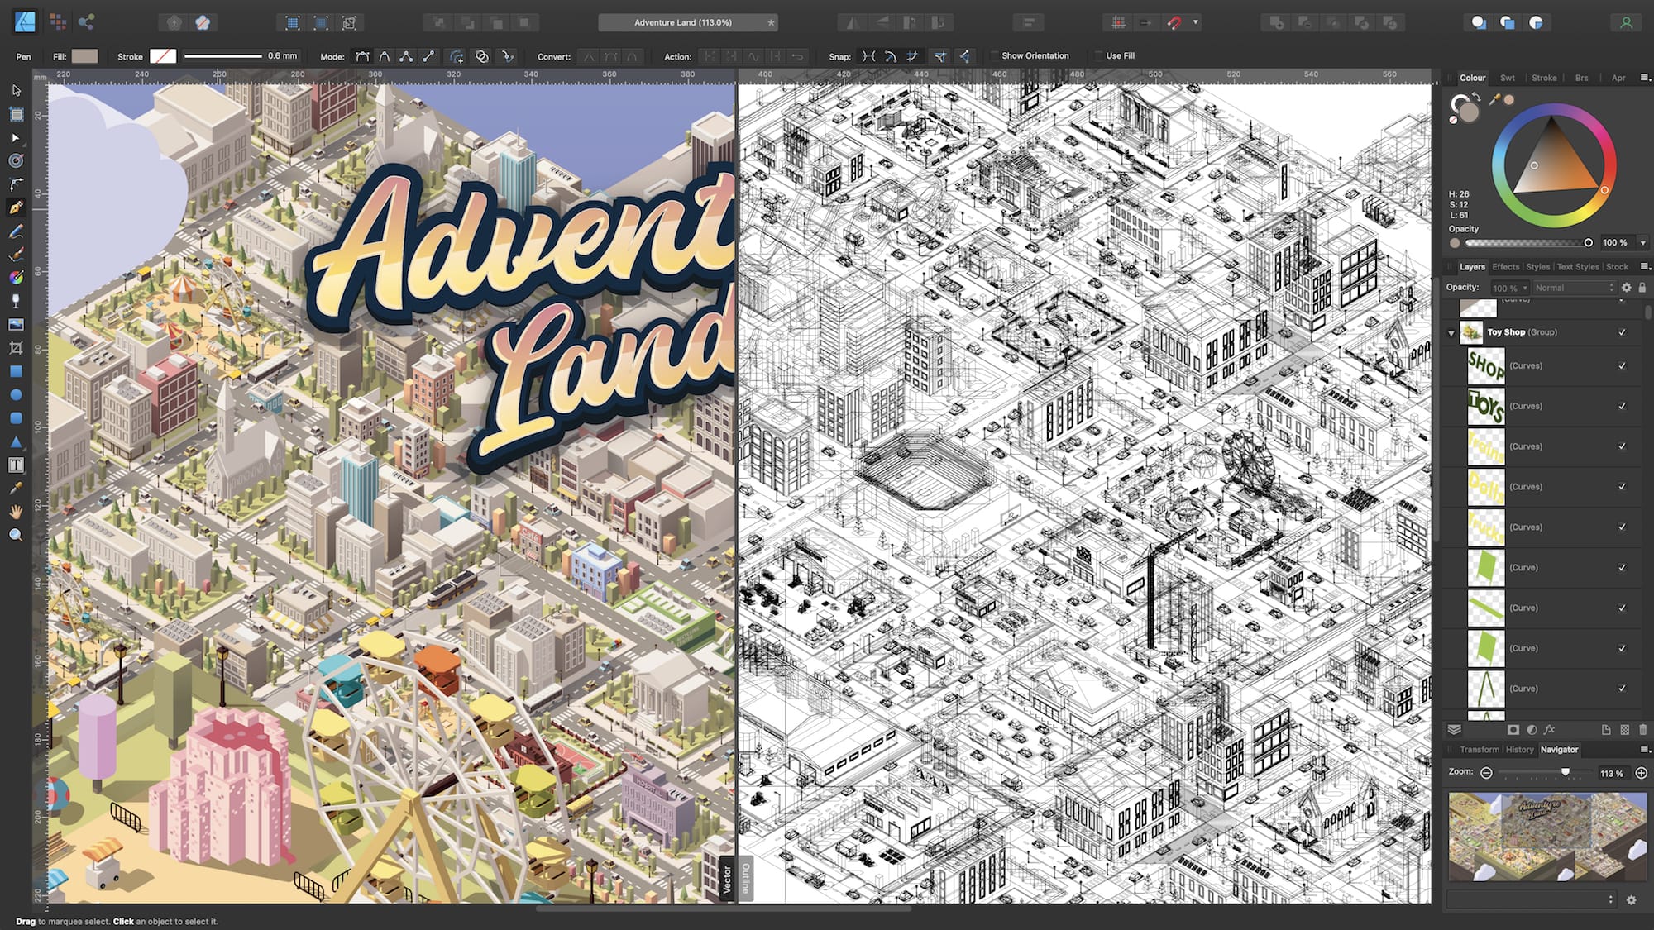
Task: Switch to Swt swatches tab
Action: click(x=1508, y=78)
